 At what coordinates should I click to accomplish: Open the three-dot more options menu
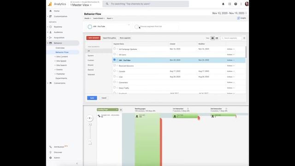pyautogui.click(x=241, y=4)
